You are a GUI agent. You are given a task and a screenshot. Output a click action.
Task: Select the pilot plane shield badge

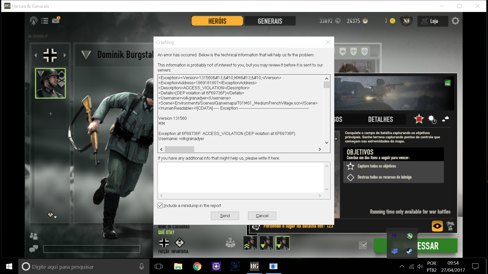coord(354,52)
